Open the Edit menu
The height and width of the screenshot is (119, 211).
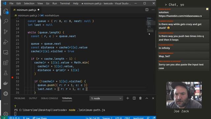pyautogui.click(x=18, y=3)
